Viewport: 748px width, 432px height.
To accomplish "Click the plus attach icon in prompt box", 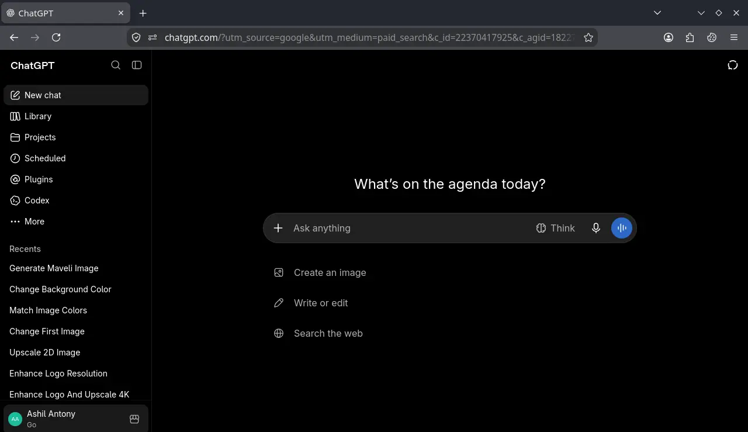I will [278, 228].
